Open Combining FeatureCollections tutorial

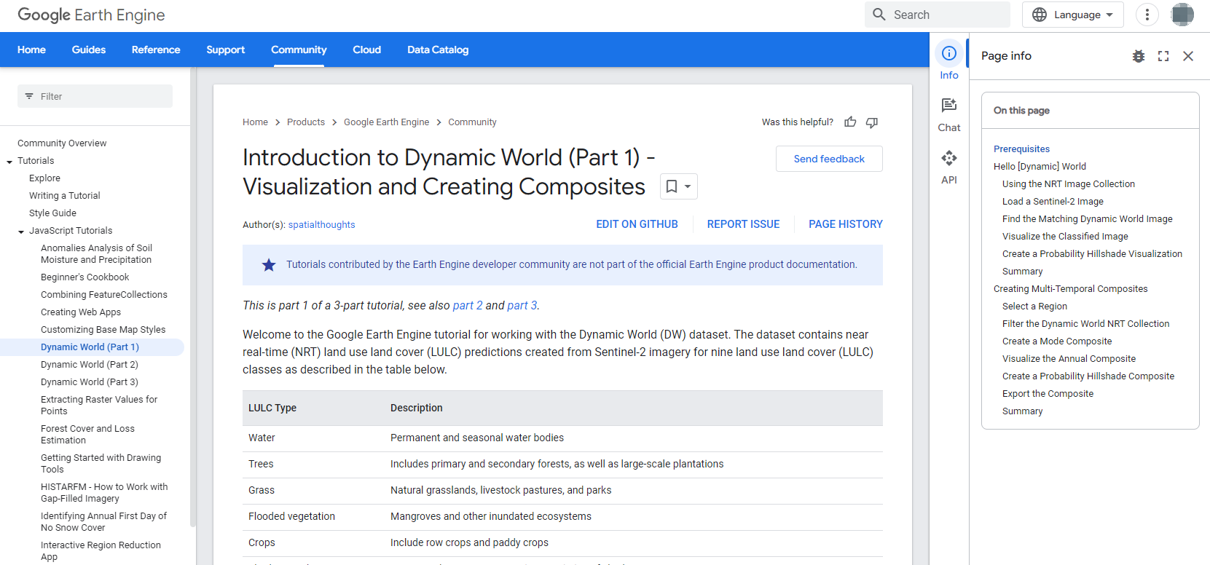click(x=104, y=295)
